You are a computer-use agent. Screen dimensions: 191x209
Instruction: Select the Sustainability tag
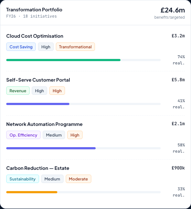click(x=23, y=179)
